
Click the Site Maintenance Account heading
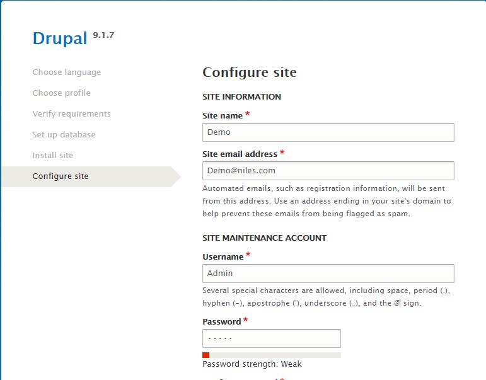coord(264,238)
